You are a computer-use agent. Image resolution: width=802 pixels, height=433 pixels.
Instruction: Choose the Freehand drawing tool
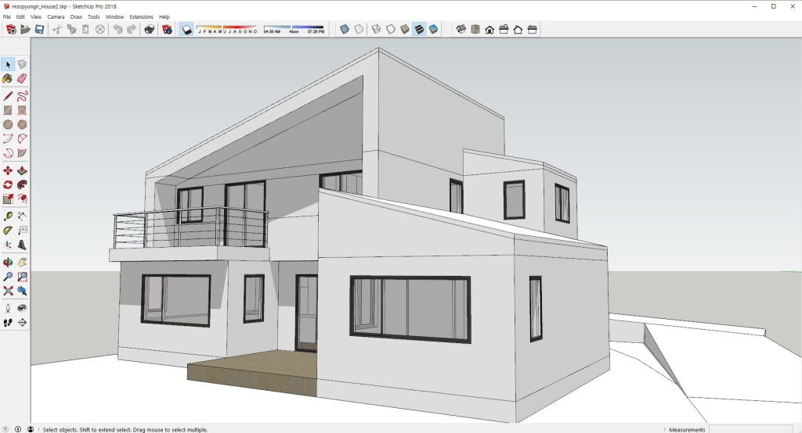(x=22, y=96)
